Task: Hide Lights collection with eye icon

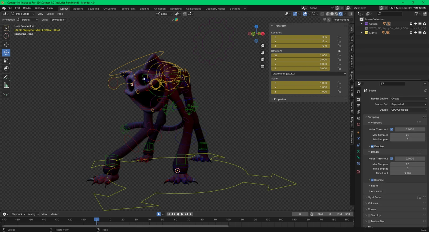Action: point(415,33)
